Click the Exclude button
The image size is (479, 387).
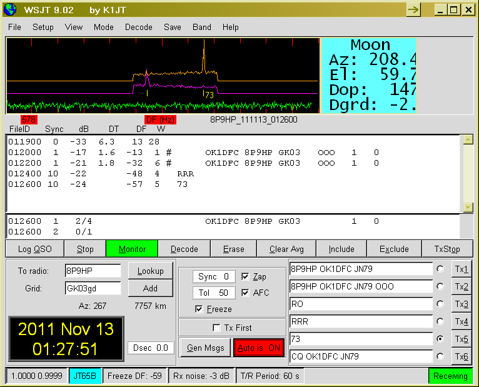coord(394,249)
